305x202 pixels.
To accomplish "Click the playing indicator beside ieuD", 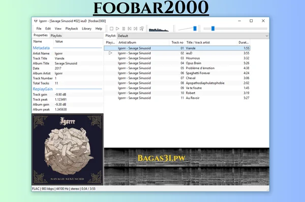I will click(110, 53).
